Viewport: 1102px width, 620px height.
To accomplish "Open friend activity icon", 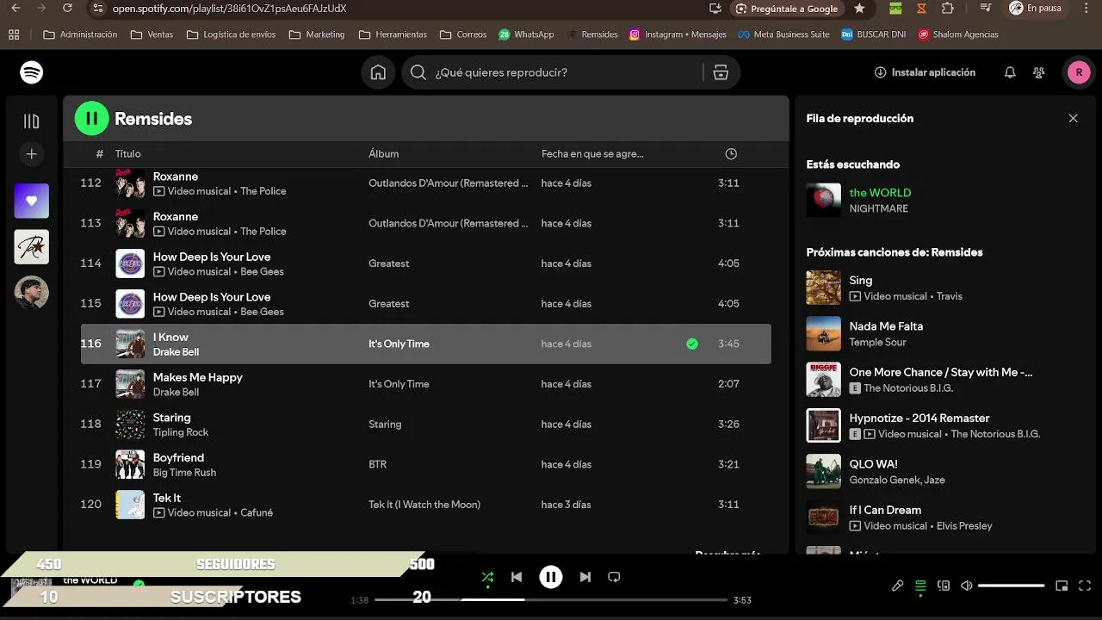I will [1039, 72].
